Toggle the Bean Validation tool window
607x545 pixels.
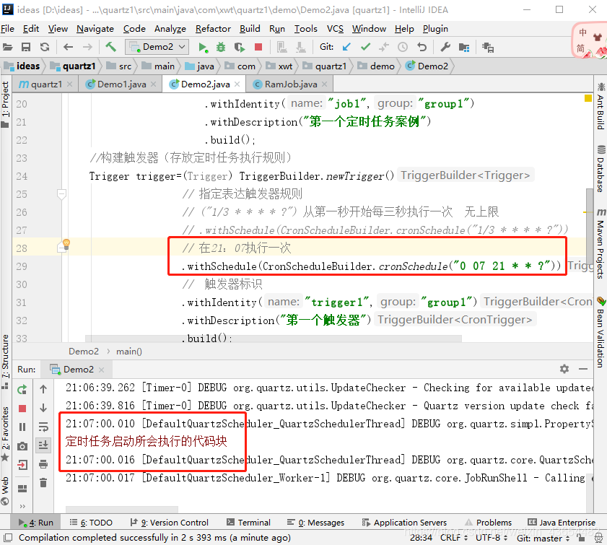coord(601,332)
